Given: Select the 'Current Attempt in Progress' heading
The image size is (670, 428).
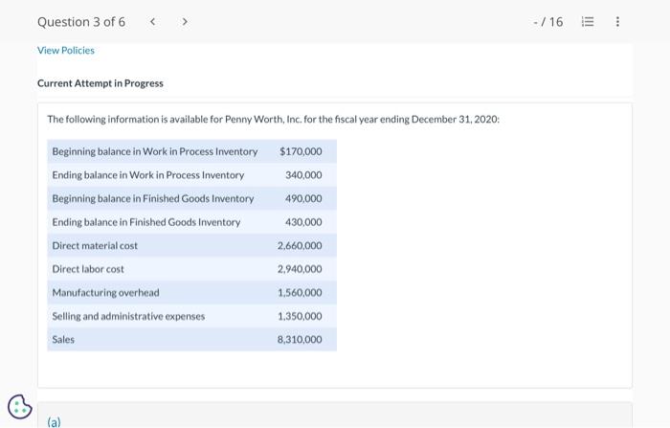Looking at the screenshot, I should pyautogui.click(x=100, y=83).
